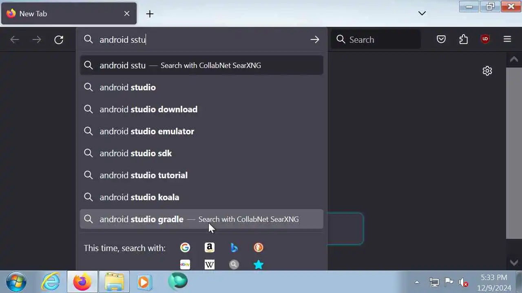Choose 'android studio gradle' suggestion
The height and width of the screenshot is (293, 522).
click(201, 219)
